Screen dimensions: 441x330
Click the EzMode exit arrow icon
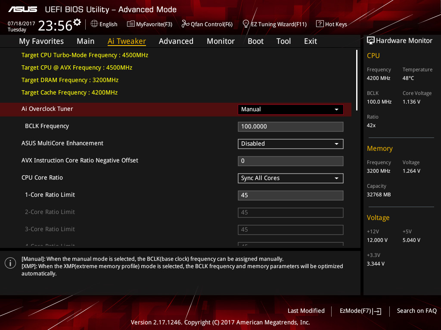click(377, 311)
